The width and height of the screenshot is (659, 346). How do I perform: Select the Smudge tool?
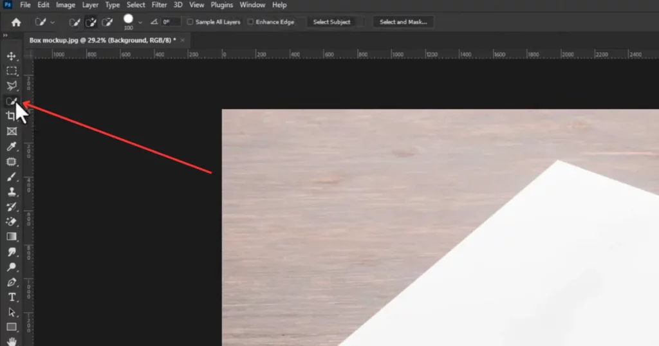(12, 252)
